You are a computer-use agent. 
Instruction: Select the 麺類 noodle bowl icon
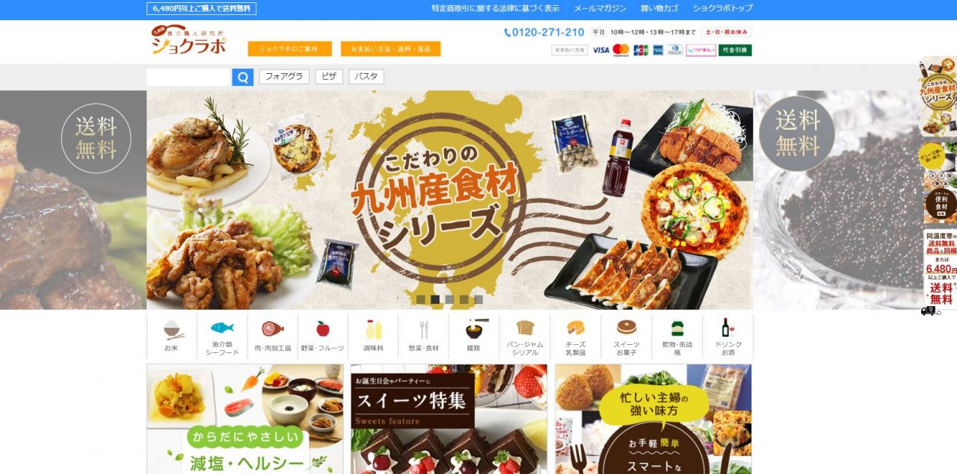(x=475, y=337)
